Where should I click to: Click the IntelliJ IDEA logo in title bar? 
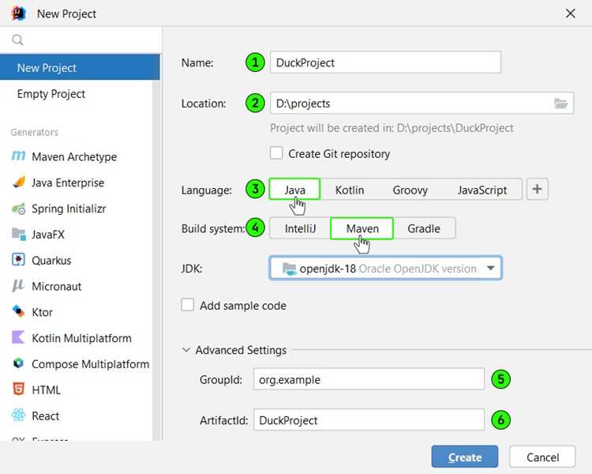tap(18, 13)
